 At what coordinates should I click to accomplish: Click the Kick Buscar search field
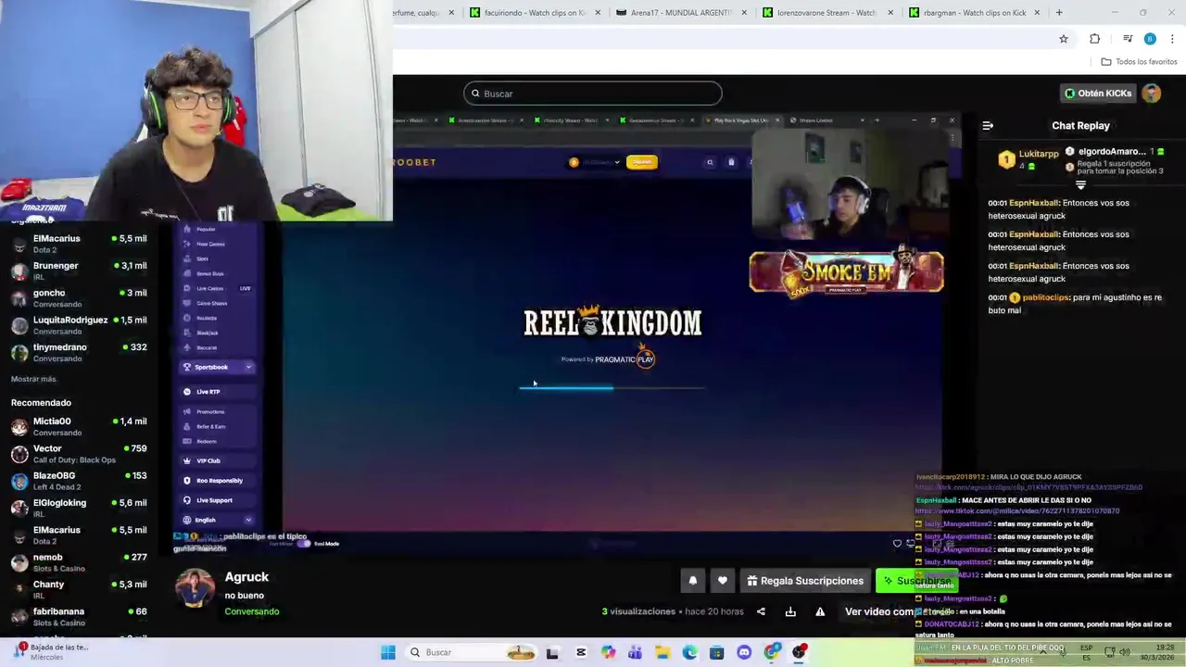pos(593,94)
